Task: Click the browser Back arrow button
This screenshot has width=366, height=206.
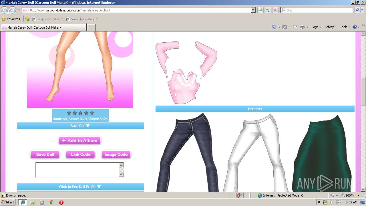Action: [x=4, y=10]
